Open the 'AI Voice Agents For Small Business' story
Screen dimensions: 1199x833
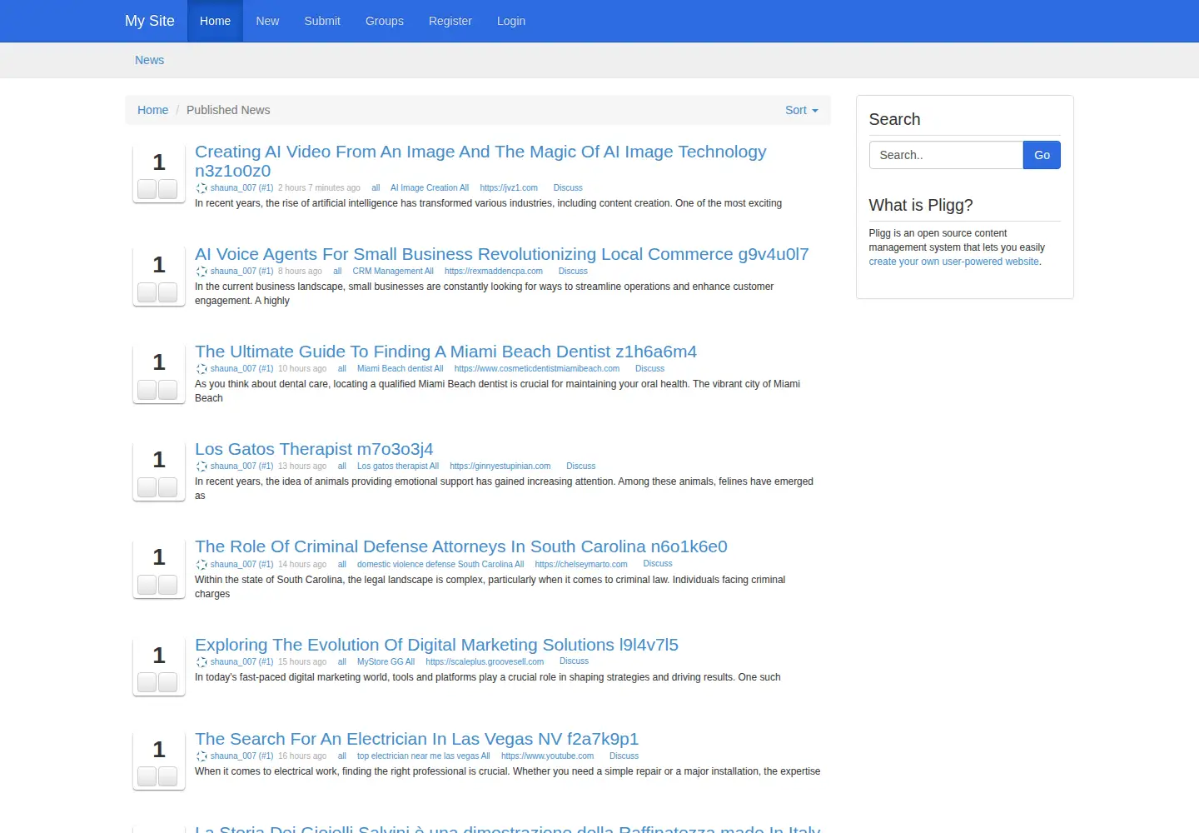tap(502, 254)
